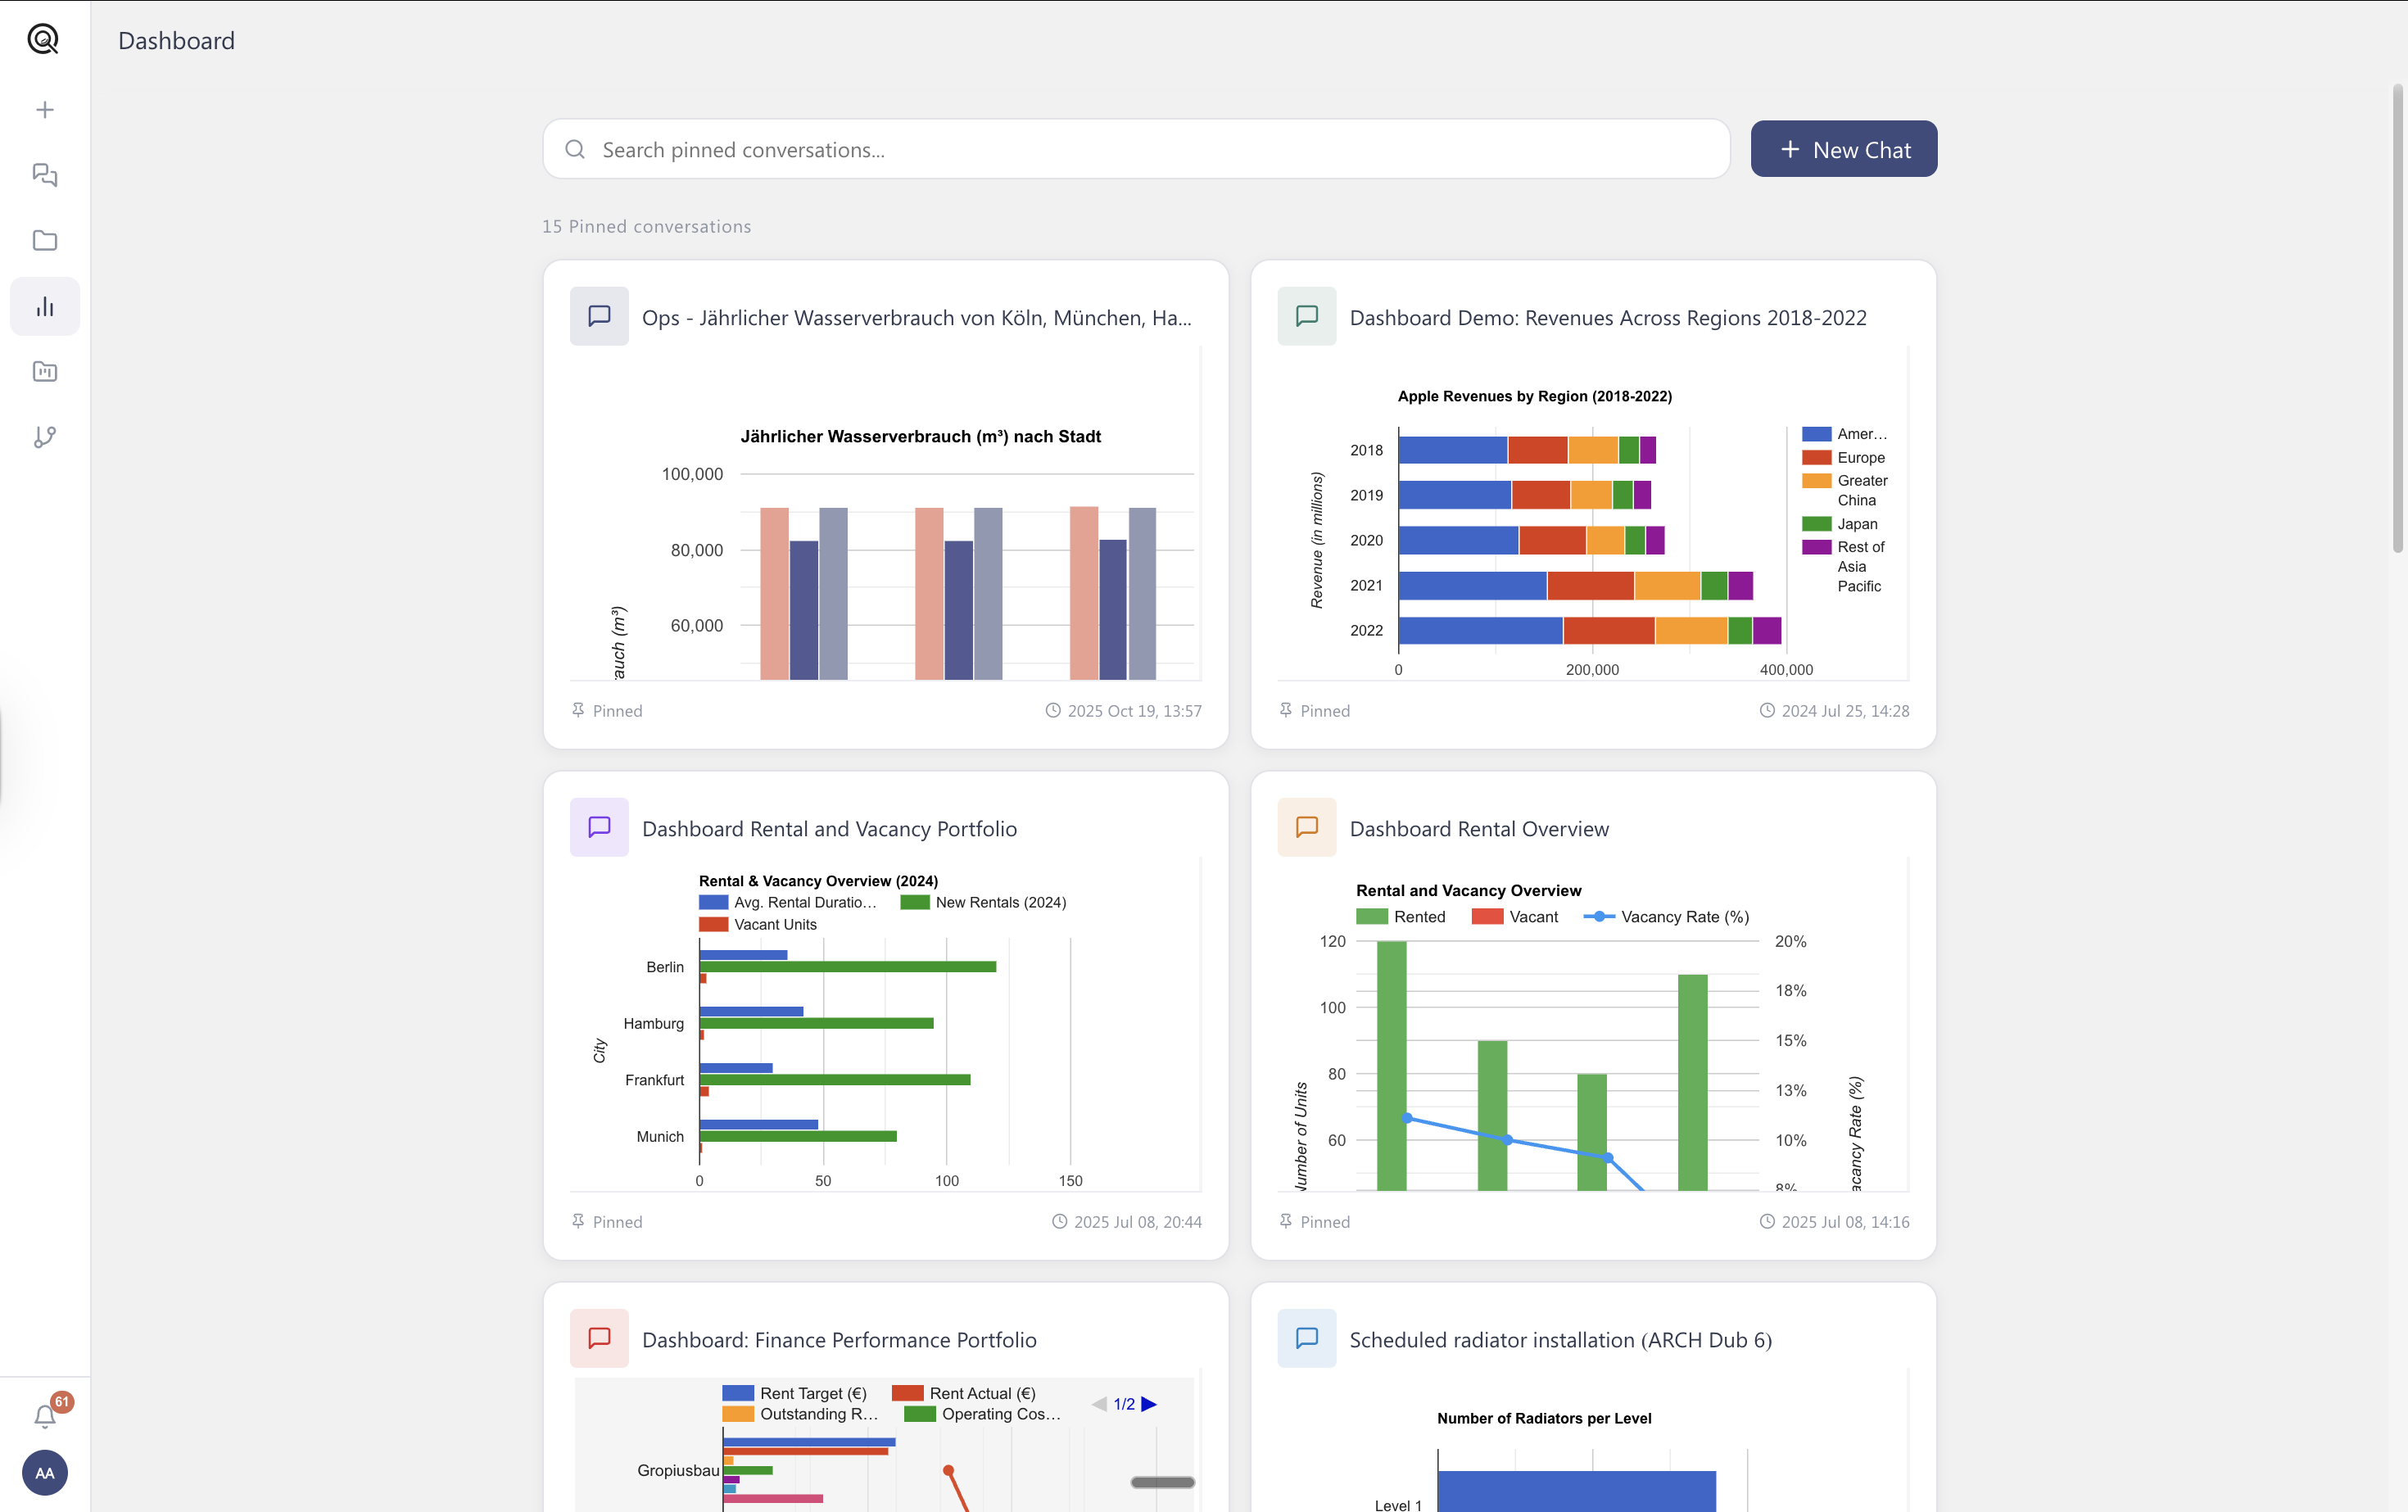Screen dimensions: 2408x1512
Task: Open the AA user avatar menu
Action: point(45,1472)
